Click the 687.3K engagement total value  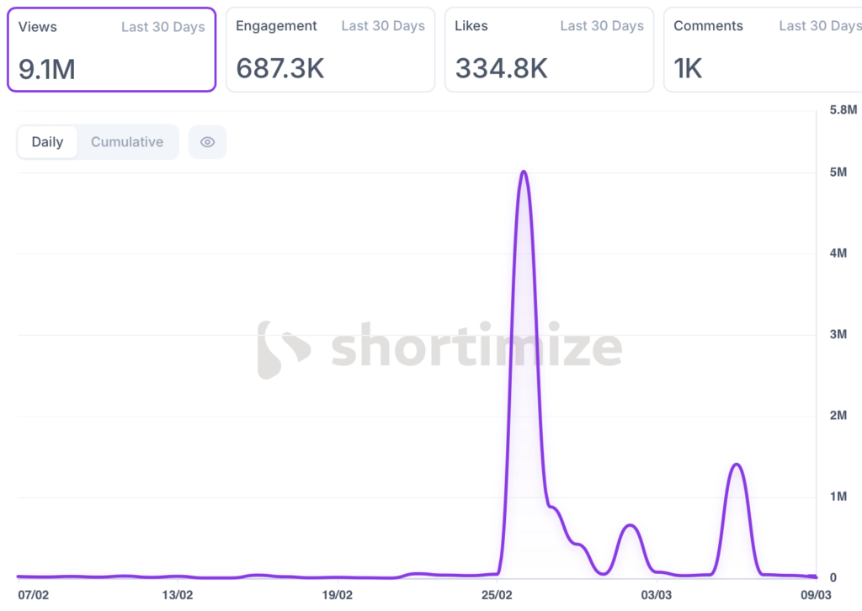click(x=279, y=68)
